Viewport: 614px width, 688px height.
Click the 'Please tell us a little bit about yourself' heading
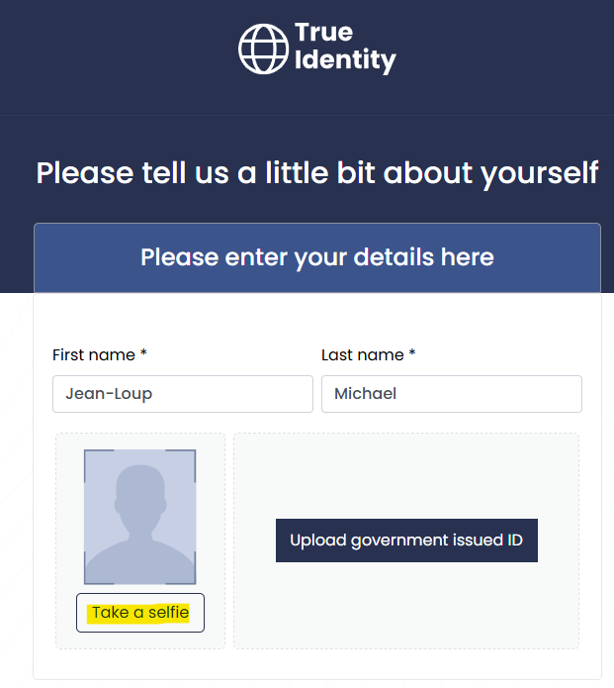(x=317, y=173)
